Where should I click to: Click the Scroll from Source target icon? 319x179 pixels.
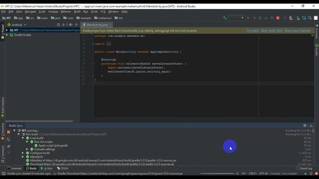58,25
